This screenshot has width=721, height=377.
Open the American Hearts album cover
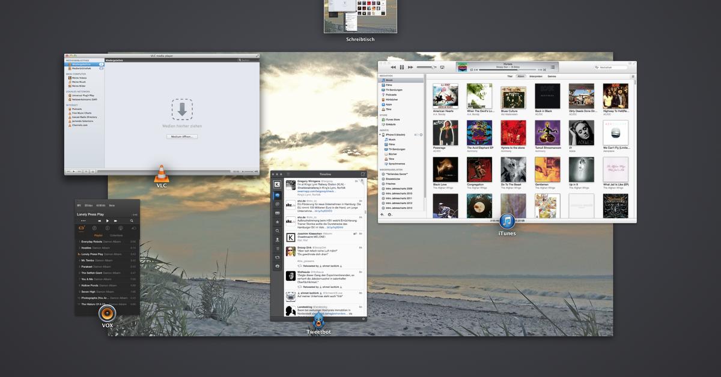pos(445,95)
